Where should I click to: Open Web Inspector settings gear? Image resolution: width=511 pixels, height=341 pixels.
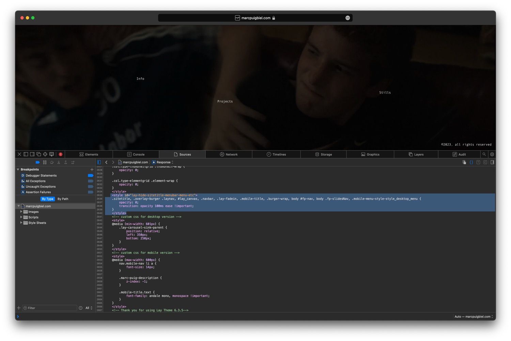pyautogui.click(x=492, y=154)
